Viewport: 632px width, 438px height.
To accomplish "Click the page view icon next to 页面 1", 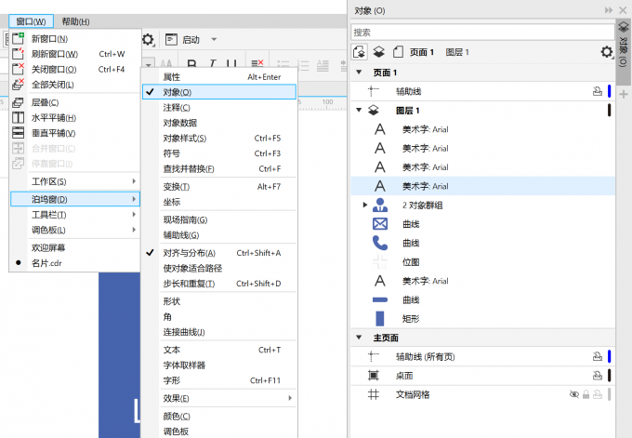I will click(398, 52).
